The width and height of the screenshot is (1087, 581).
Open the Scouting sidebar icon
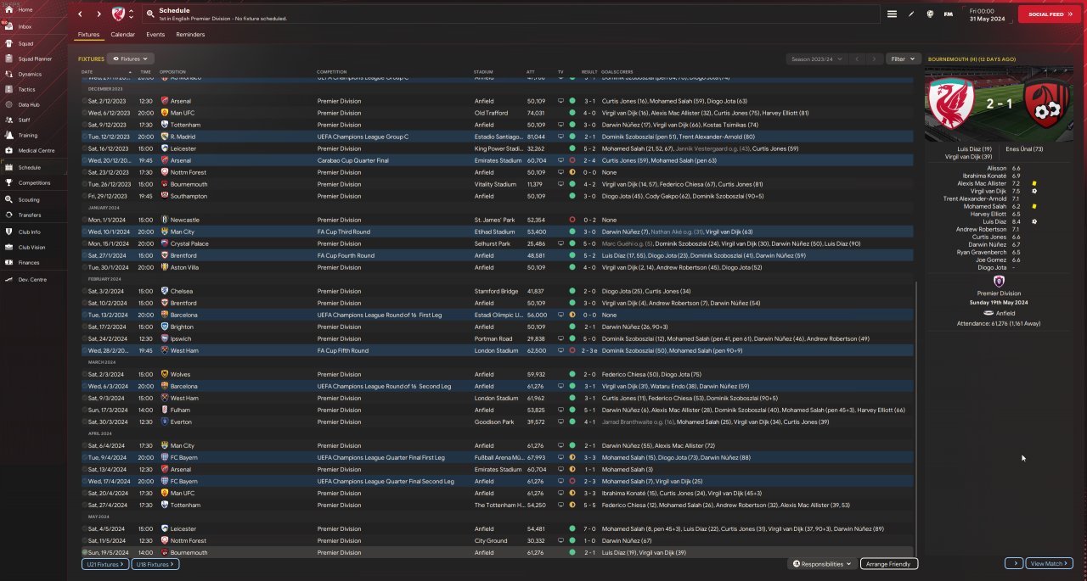point(8,200)
